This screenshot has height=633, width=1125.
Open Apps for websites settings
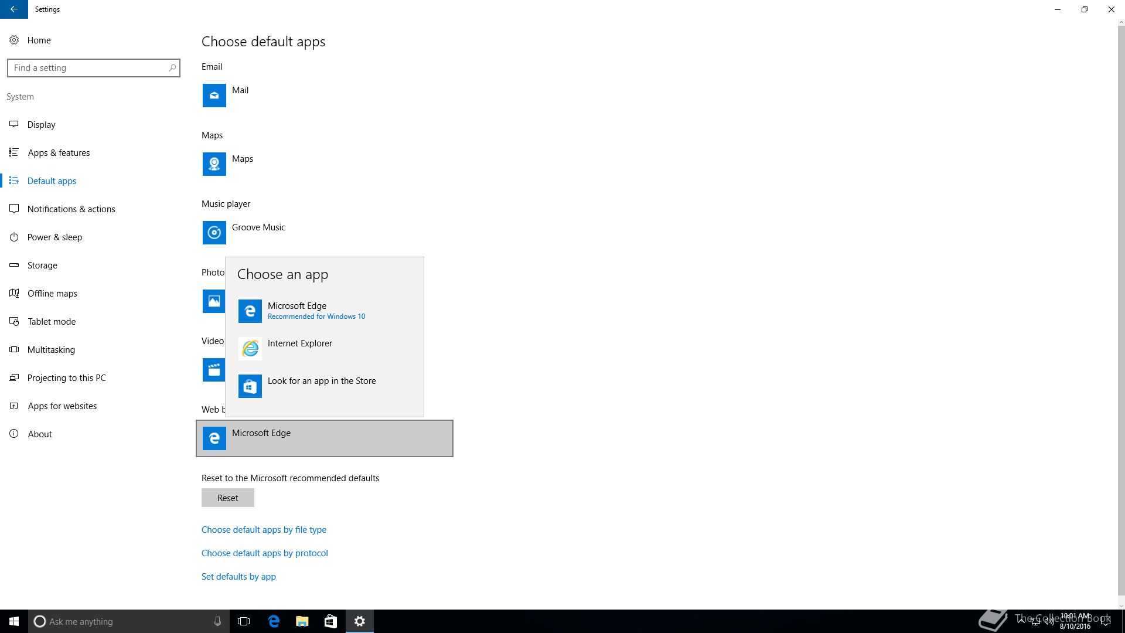point(94,406)
